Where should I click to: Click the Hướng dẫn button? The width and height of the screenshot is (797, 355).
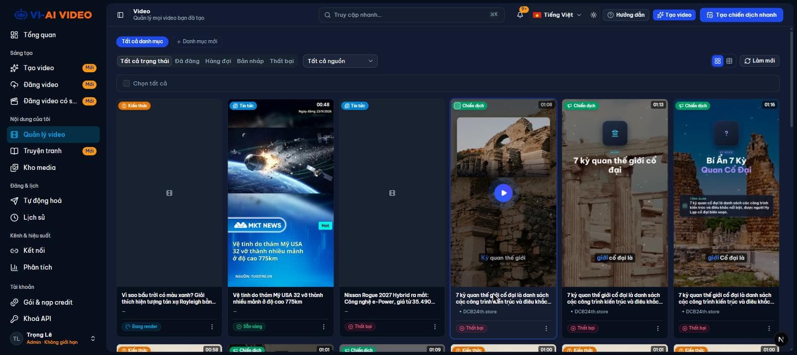(x=626, y=15)
